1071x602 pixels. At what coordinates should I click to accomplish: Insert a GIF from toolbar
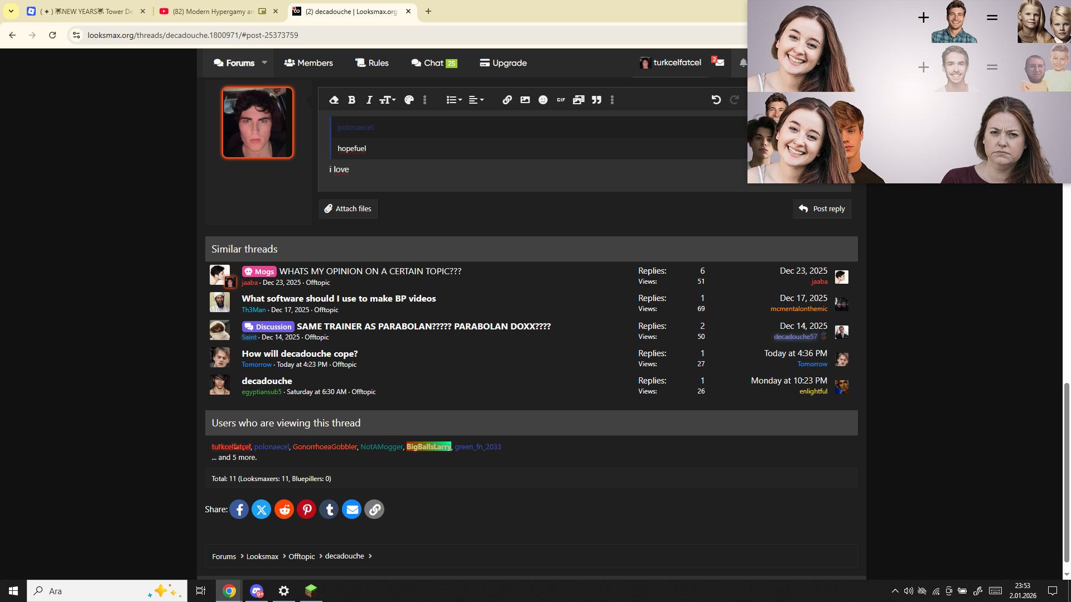tap(561, 100)
